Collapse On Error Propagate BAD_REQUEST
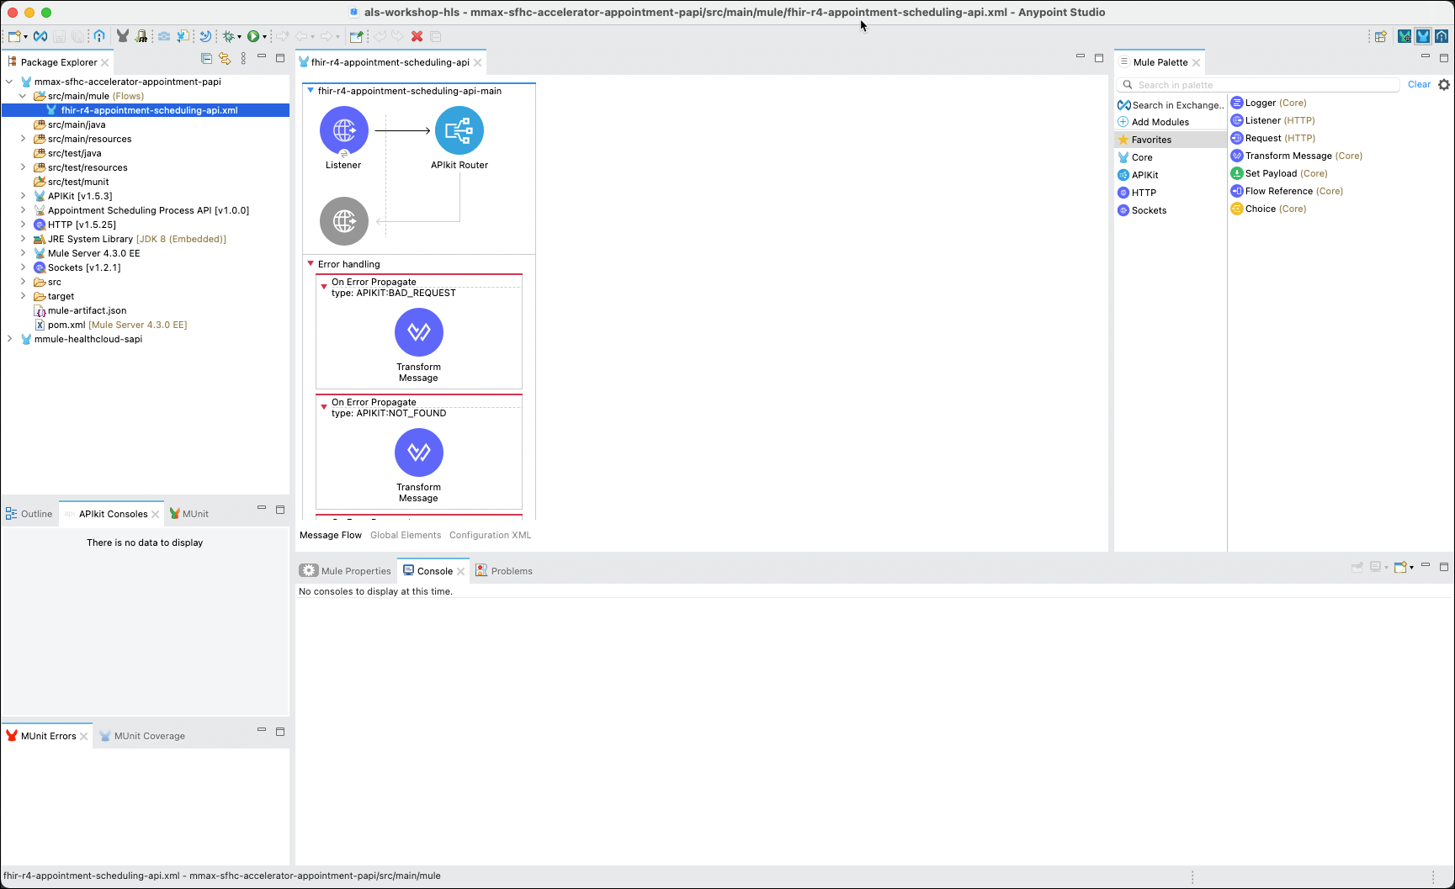The height and width of the screenshot is (889, 1455). click(x=324, y=287)
